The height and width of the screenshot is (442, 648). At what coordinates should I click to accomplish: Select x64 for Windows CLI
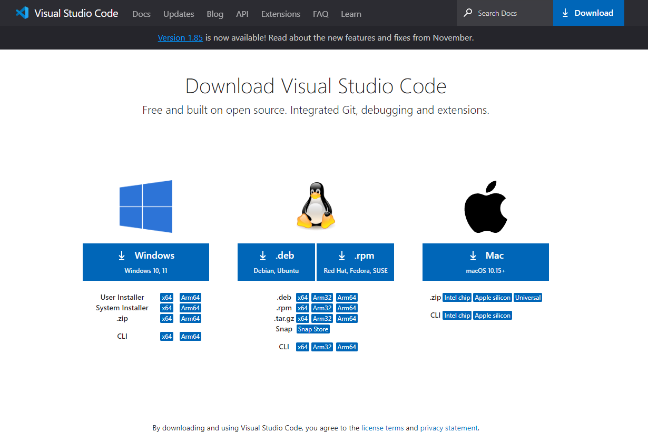tap(167, 337)
